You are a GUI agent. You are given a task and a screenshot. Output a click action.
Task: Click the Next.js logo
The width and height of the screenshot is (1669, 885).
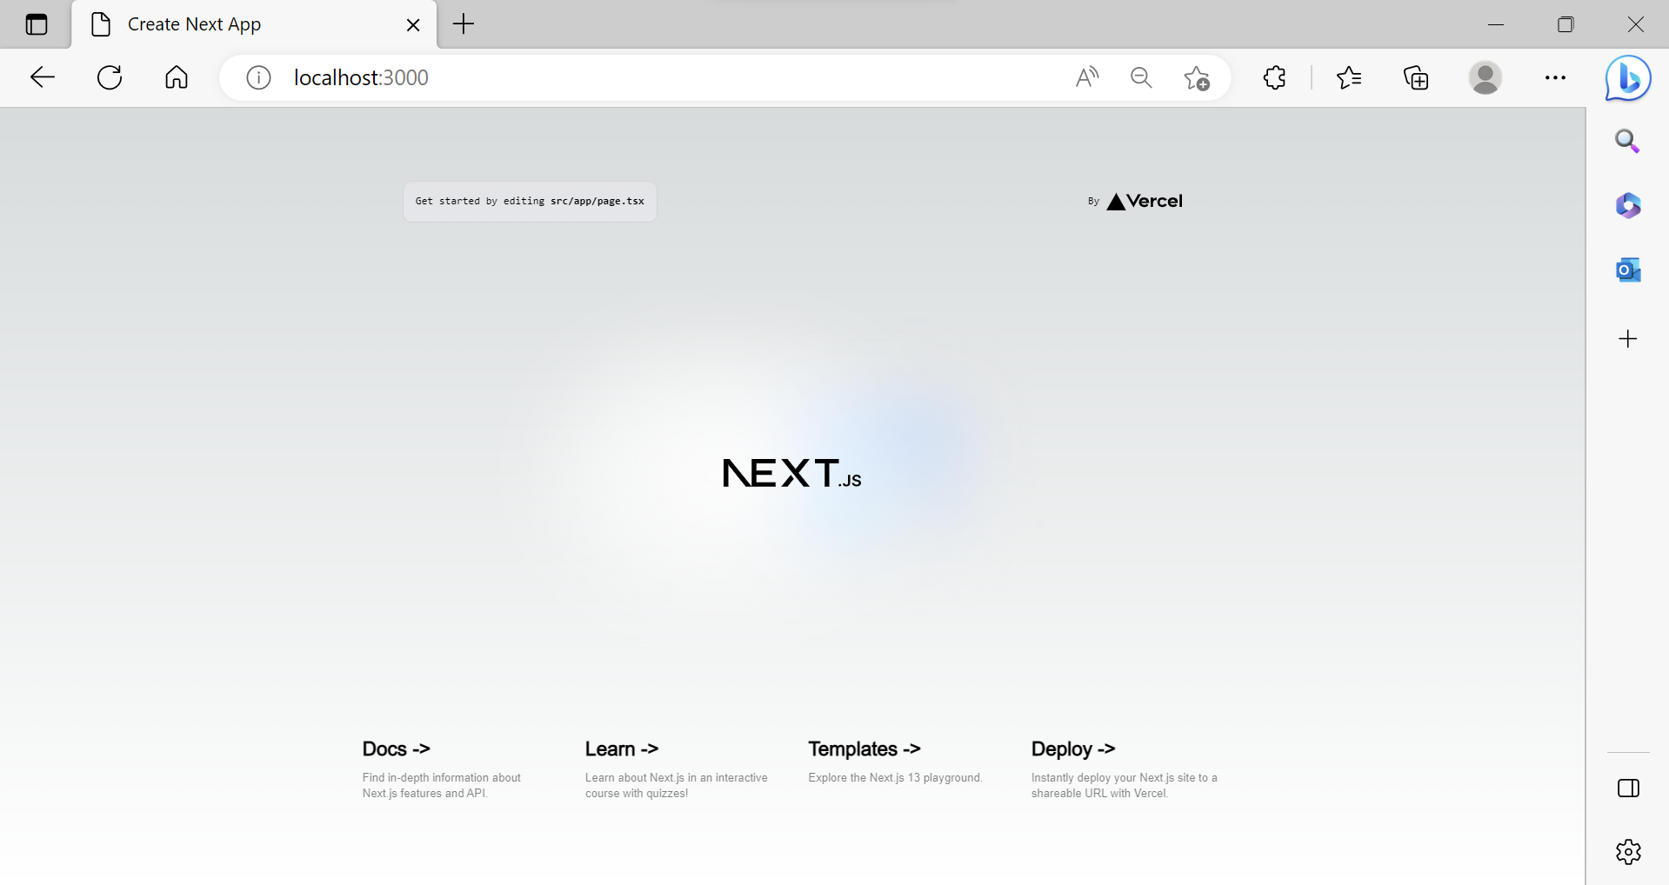tap(791, 473)
